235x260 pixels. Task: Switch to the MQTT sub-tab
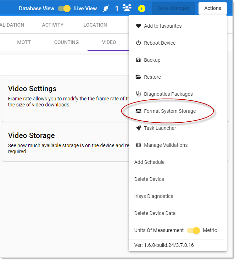24,42
